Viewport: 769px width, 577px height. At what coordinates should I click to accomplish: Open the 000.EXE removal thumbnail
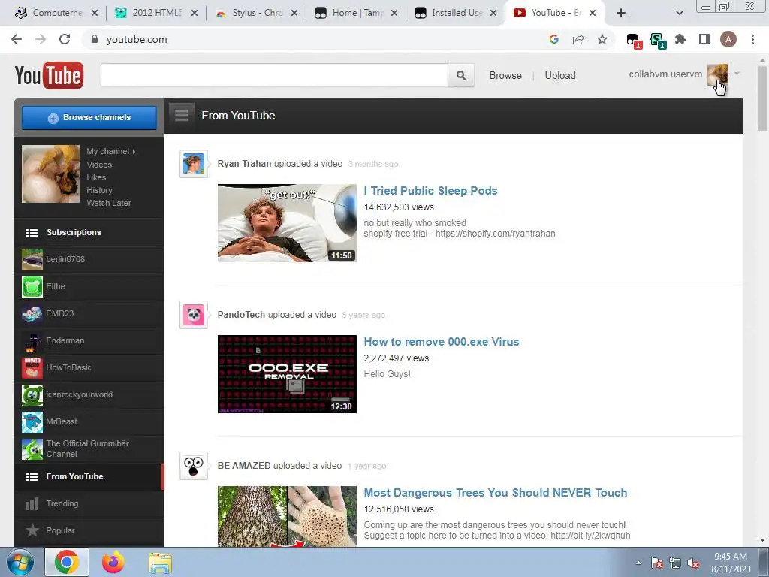point(287,374)
